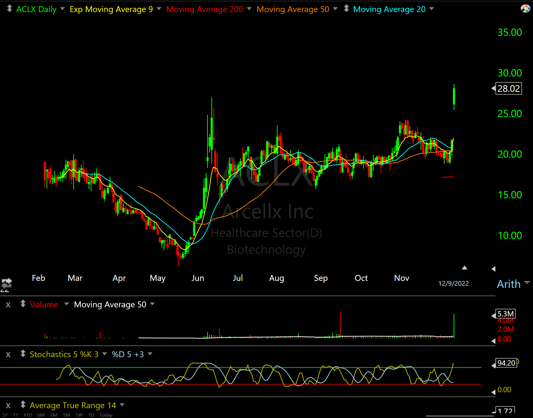Switch to the 1W time range

pyautogui.click(x=79, y=415)
